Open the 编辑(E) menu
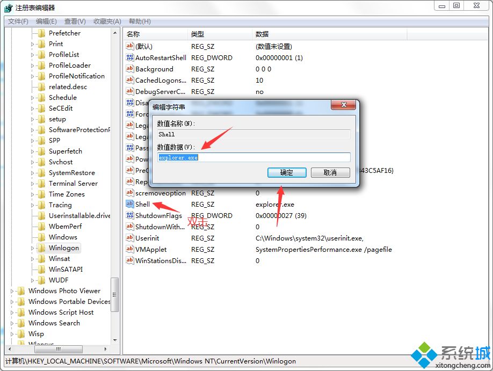The image size is (493, 371). point(46,21)
